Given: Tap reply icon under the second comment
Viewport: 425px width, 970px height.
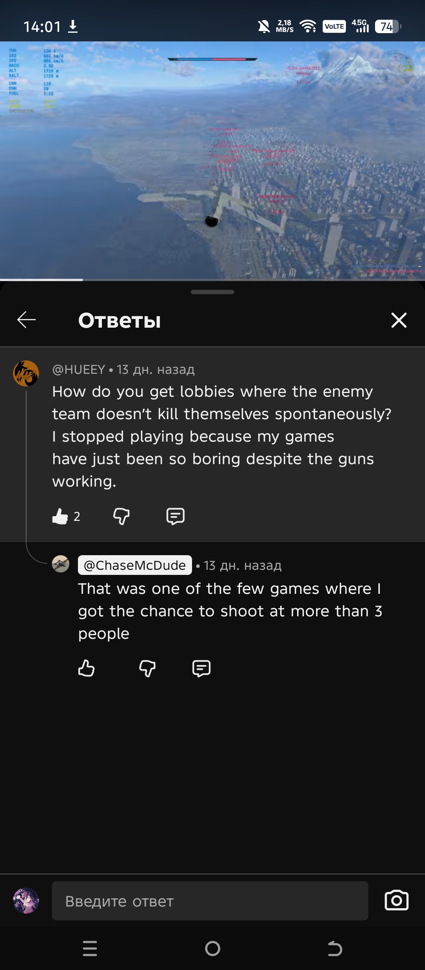Looking at the screenshot, I should pos(201,668).
